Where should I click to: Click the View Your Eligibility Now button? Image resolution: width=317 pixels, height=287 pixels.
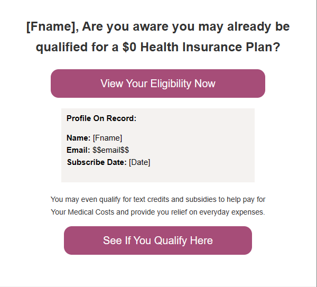[x=157, y=84]
